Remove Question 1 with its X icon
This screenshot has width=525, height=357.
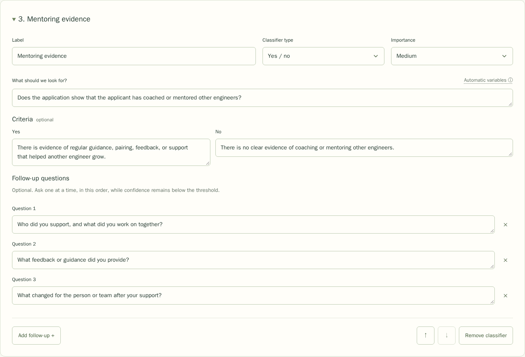point(505,225)
